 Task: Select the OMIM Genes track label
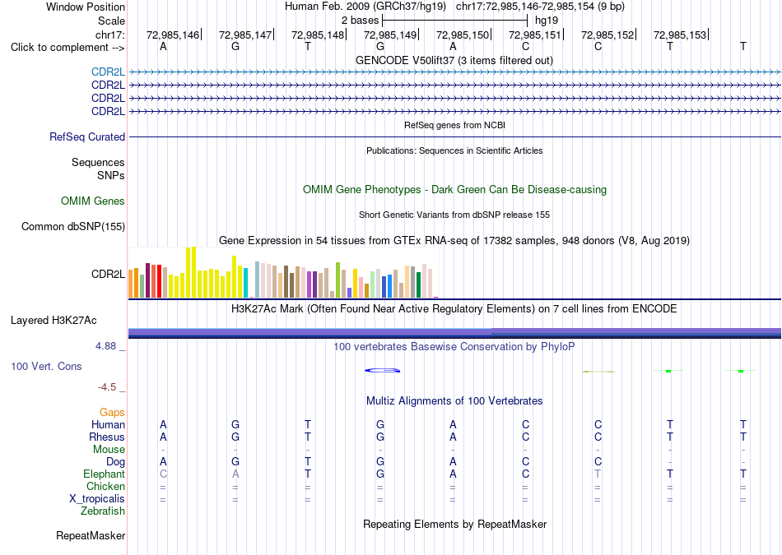92,201
